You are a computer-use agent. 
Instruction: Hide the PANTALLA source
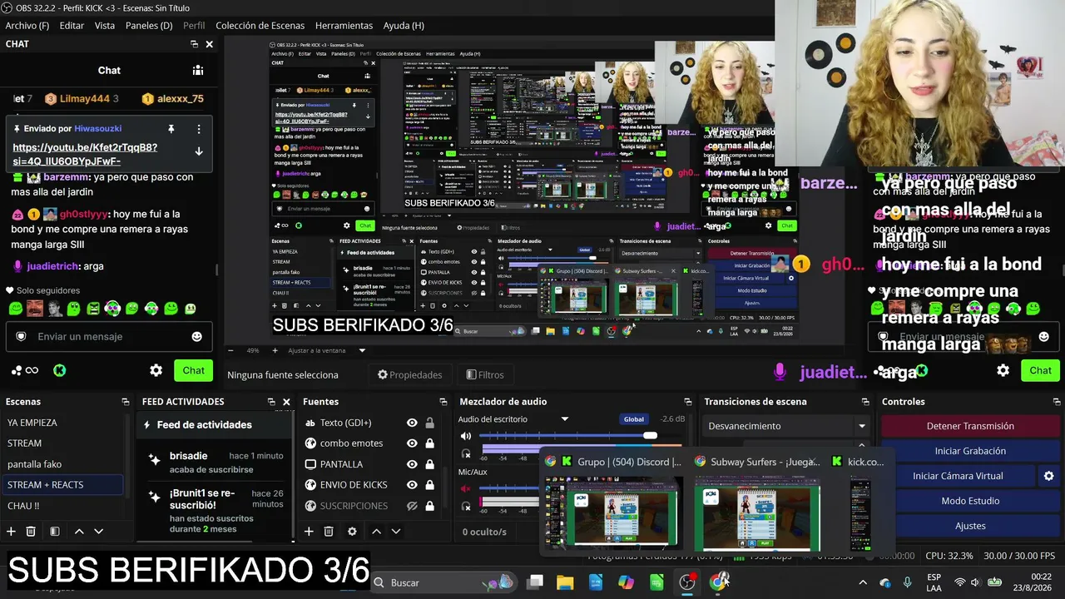pyautogui.click(x=412, y=464)
